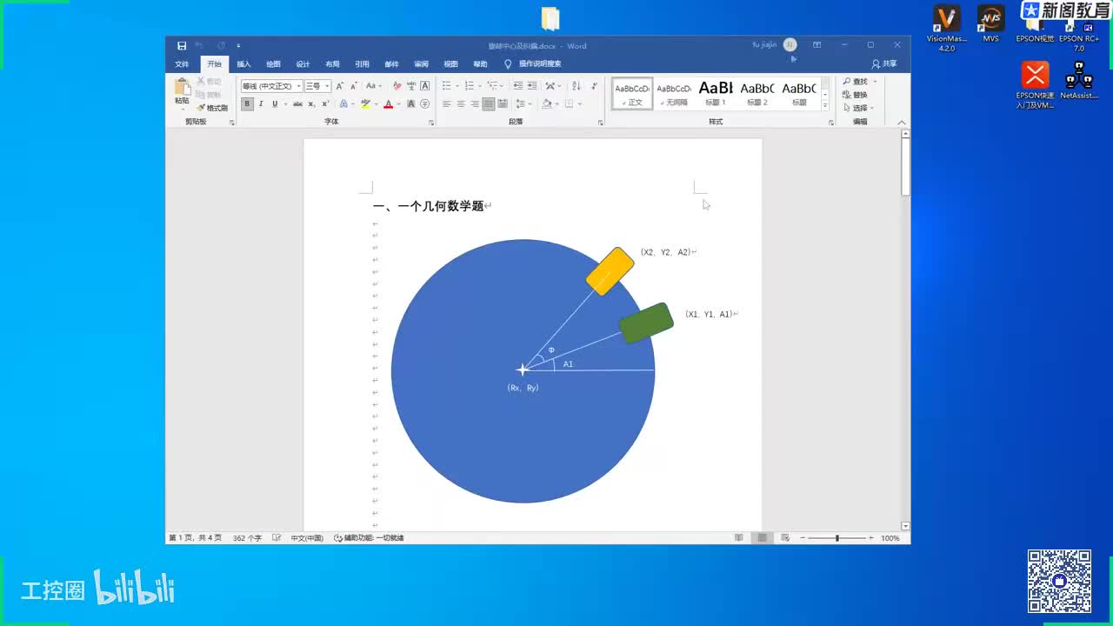Open the MVS desktop shortcut
Image resolution: width=1113 pixels, height=626 pixels.
990,24
